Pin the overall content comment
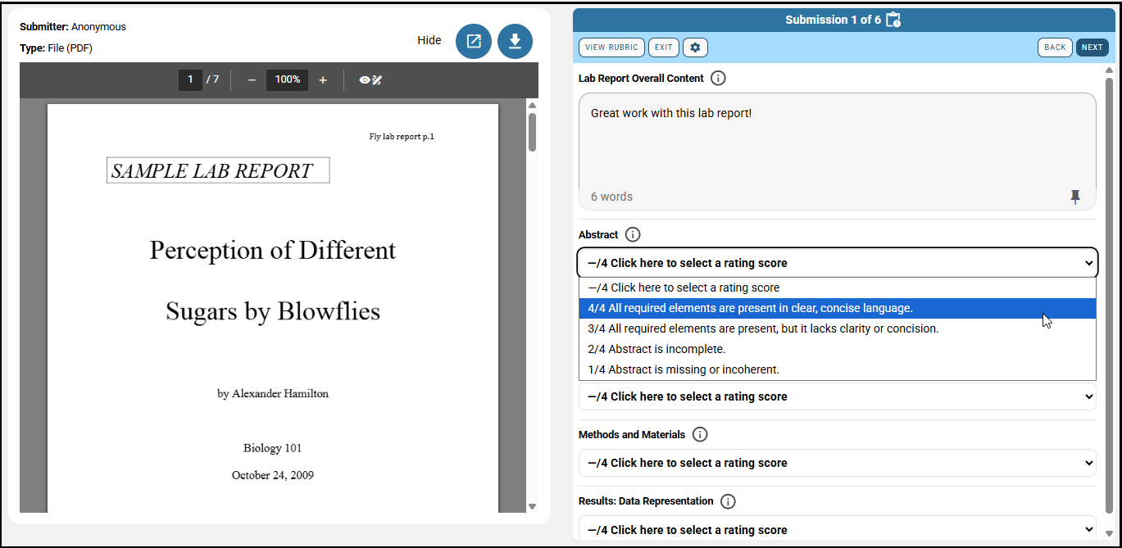This screenshot has height=548, width=1122. tap(1075, 197)
